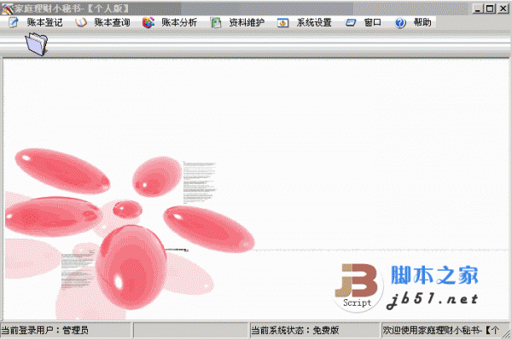Click the green document icon beside 资料维护
512x340 pixels.
click(216, 22)
